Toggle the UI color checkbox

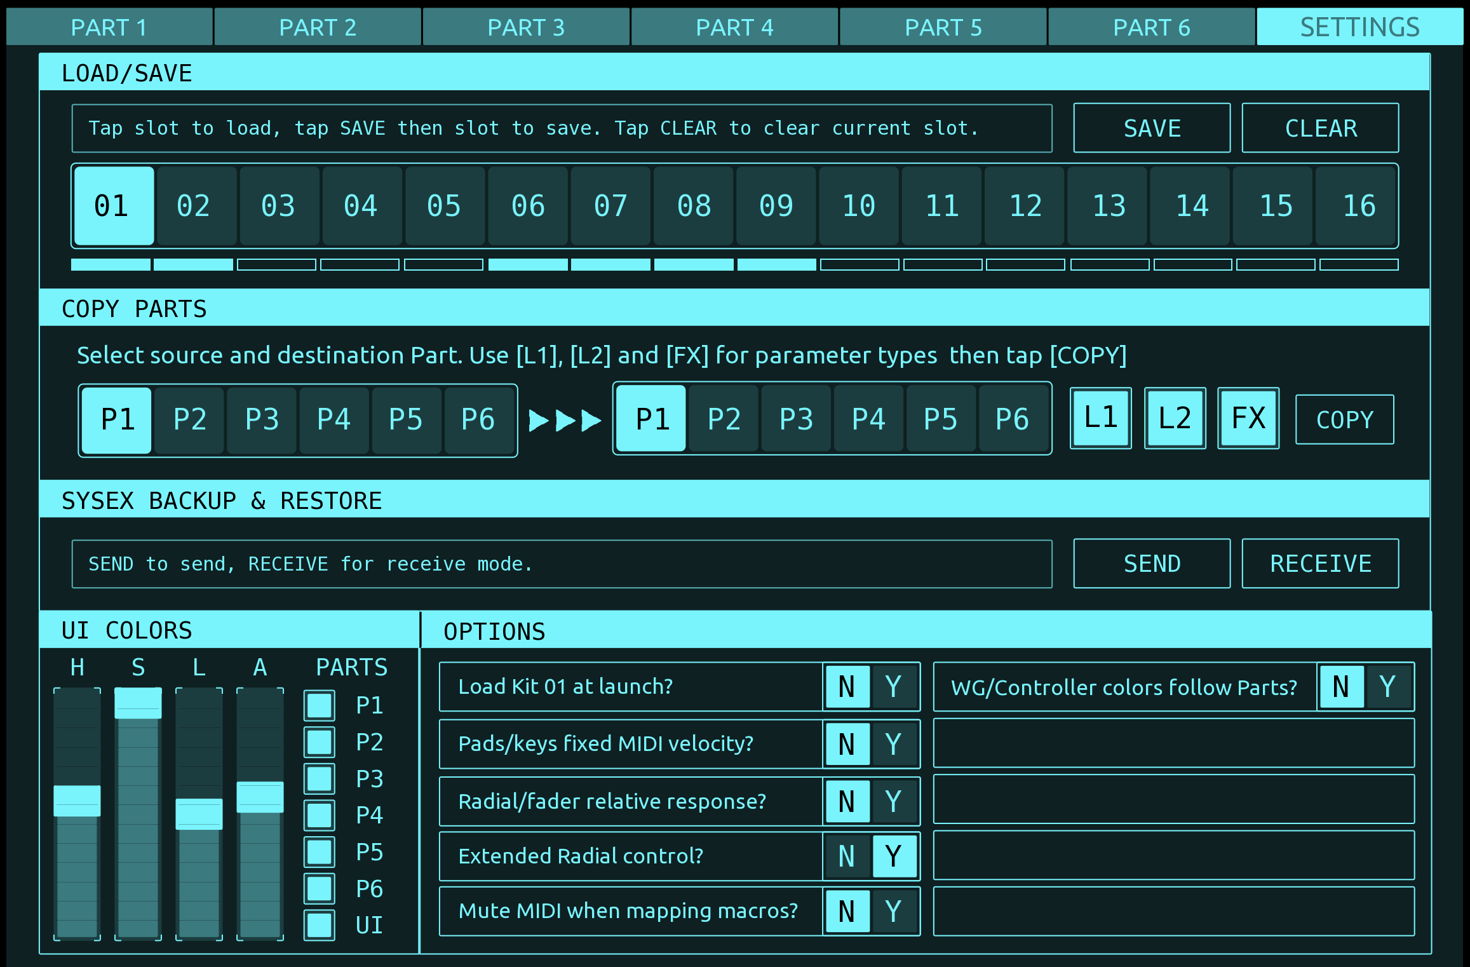pos(320,925)
